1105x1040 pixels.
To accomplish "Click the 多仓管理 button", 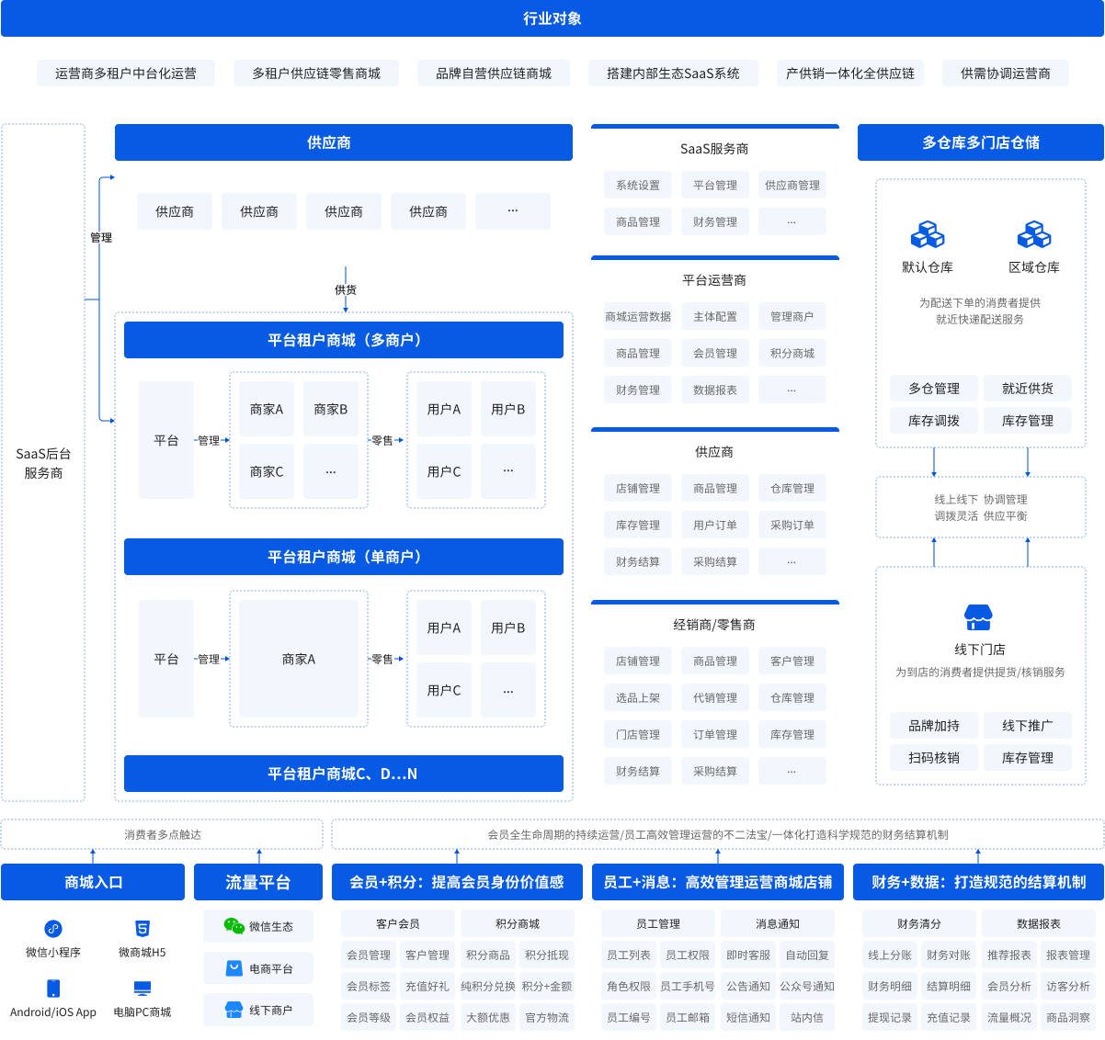I will coord(934,389).
